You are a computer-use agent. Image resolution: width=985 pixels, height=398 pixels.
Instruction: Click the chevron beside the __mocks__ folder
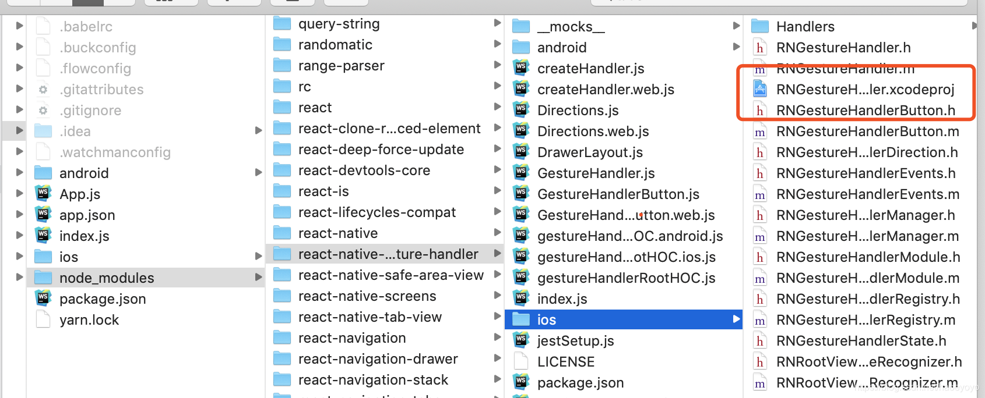click(x=736, y=26)
